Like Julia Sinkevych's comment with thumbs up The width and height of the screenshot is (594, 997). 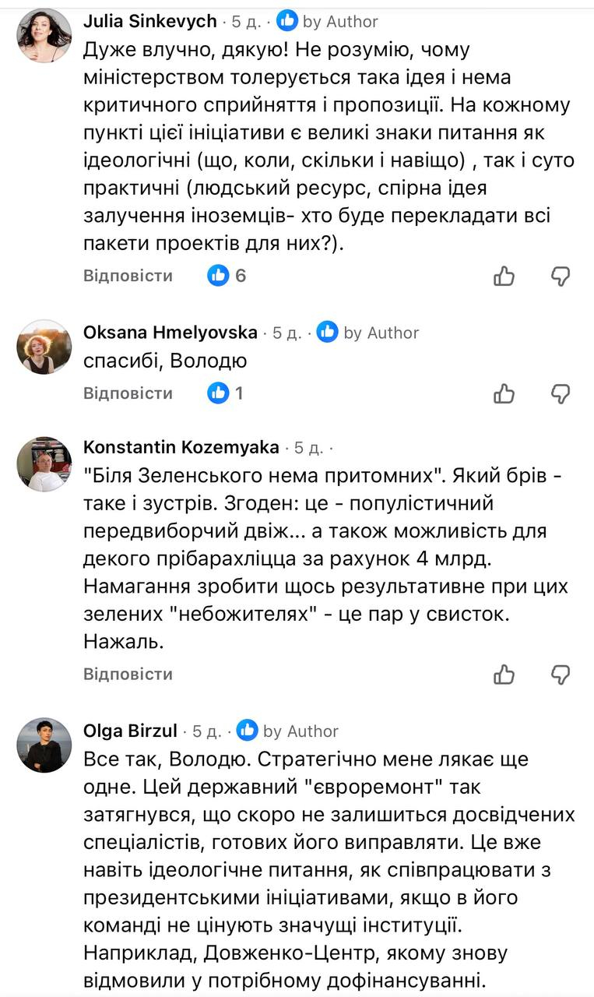(x=504, y=276)
